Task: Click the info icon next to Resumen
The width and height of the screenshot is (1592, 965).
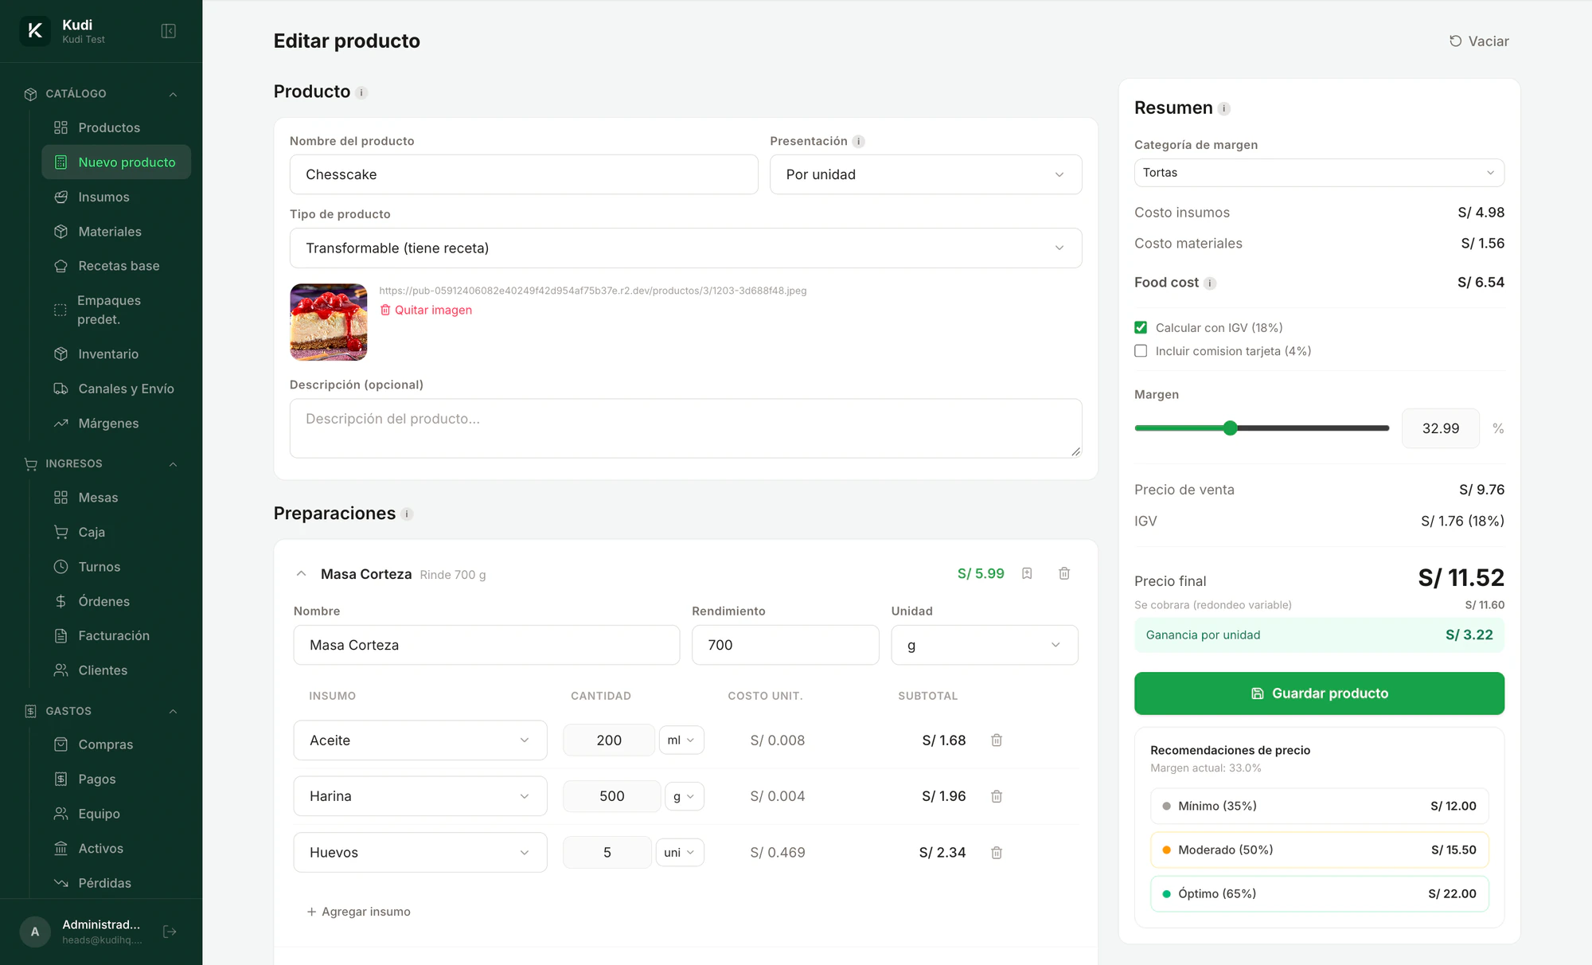Action: coord(1224,108)
